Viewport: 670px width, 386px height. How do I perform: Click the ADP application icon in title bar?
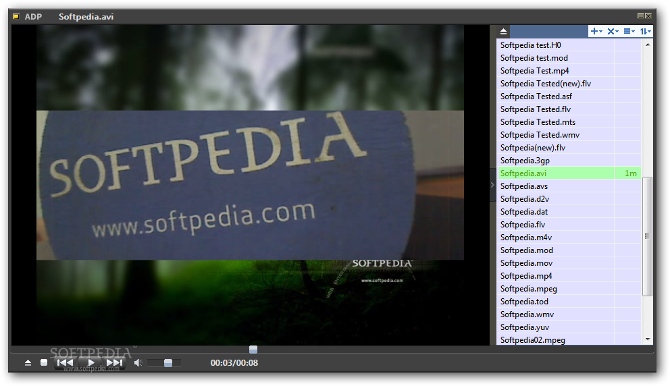16,17
